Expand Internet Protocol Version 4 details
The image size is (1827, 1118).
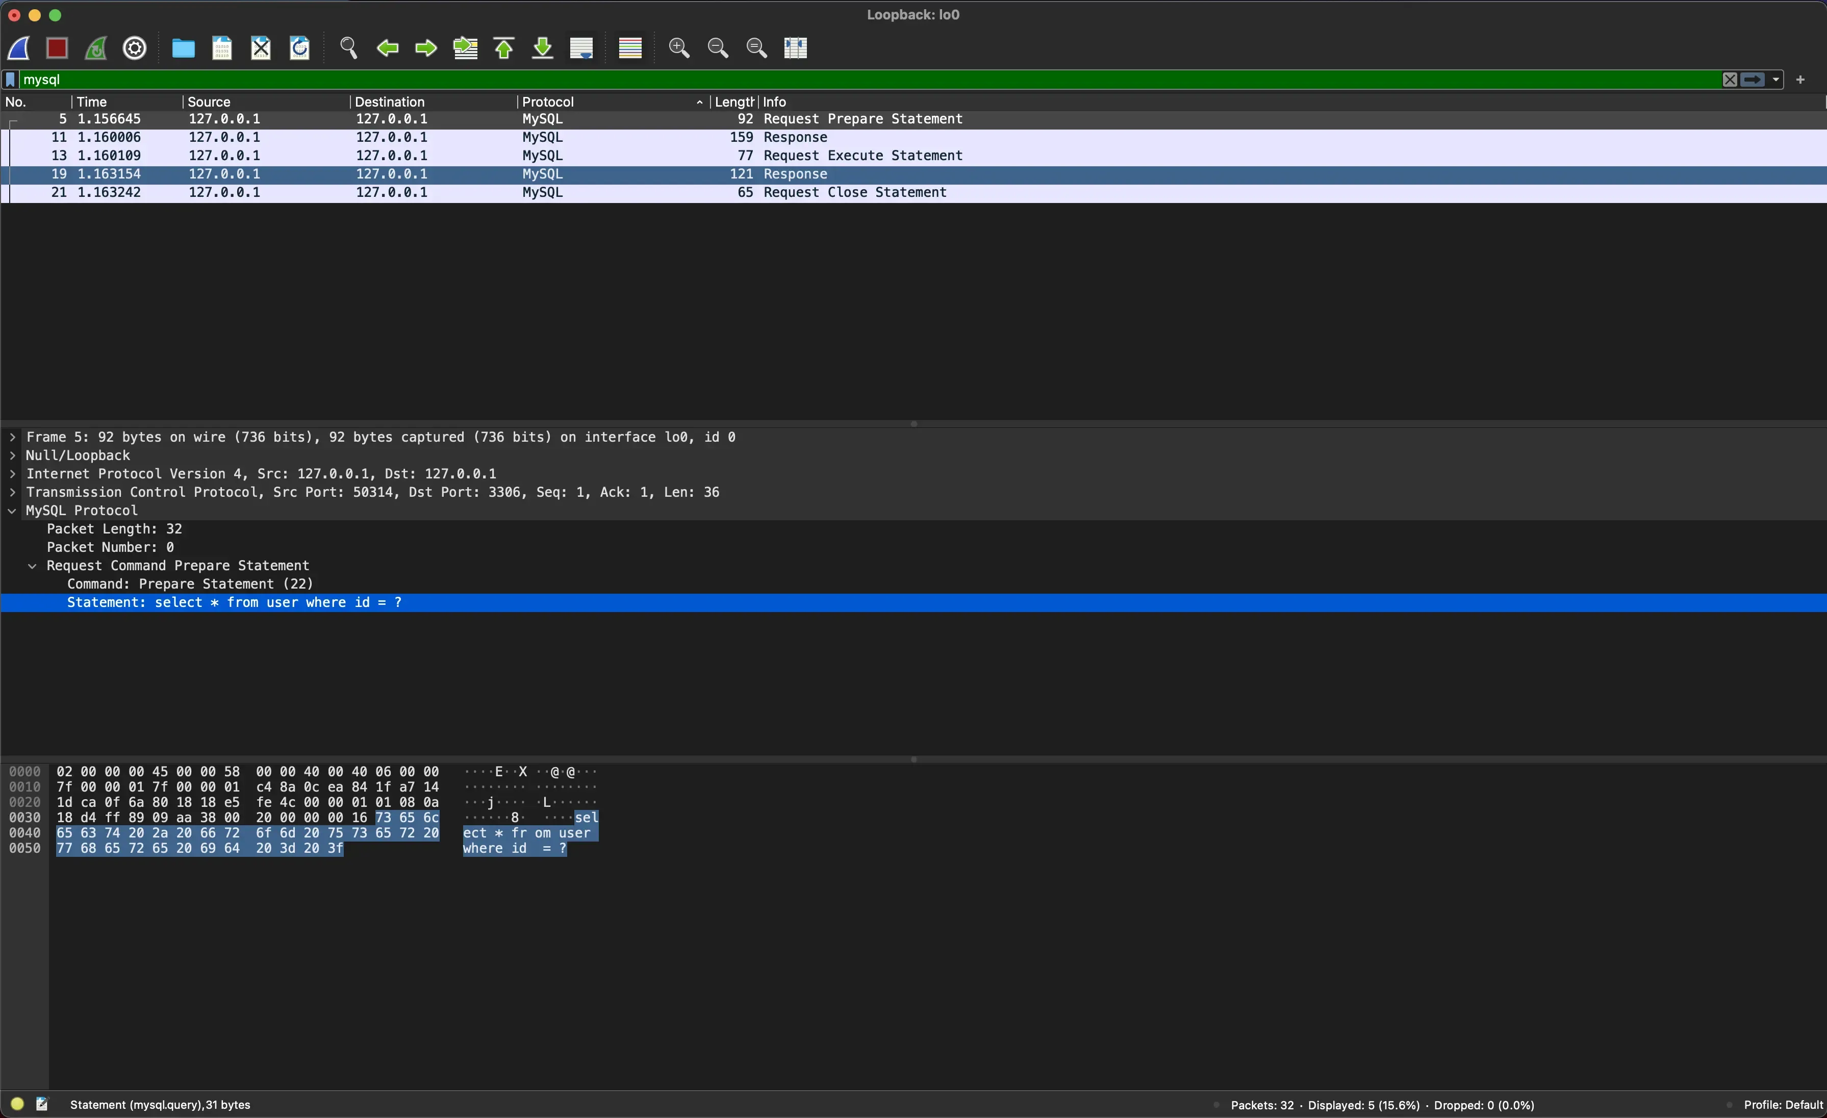[13, 474]
